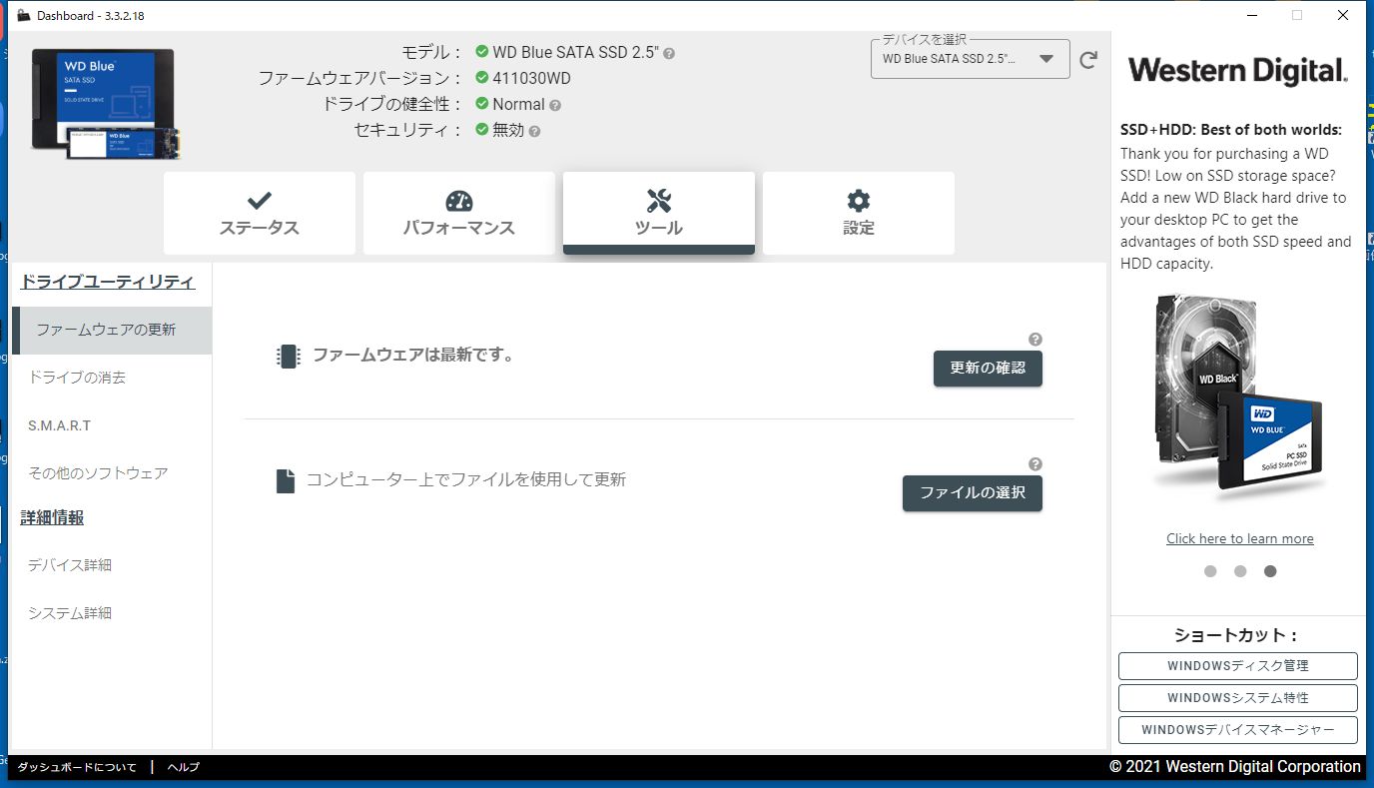Open the 設定 tab
This screenshot has width=1374, height=788.
(x=859, y=213)
